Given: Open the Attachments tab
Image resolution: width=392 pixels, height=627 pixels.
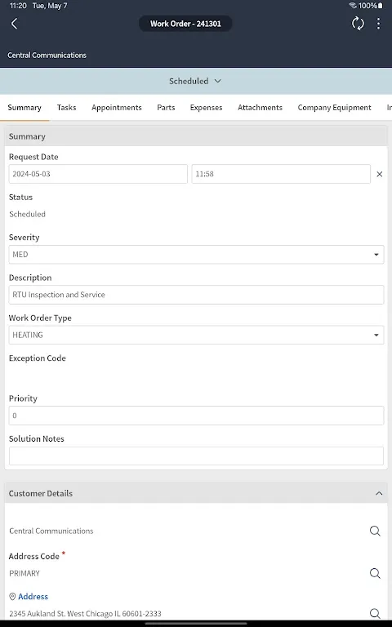Looking at the screenshot, I should (260, 108).
